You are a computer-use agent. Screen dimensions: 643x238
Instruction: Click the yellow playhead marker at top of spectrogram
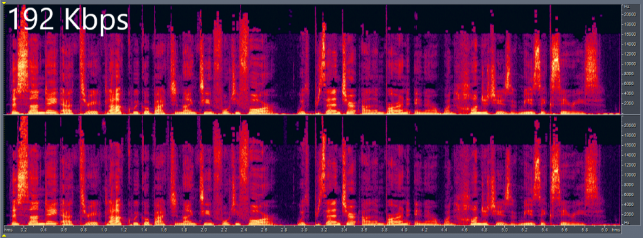point(4,3)
